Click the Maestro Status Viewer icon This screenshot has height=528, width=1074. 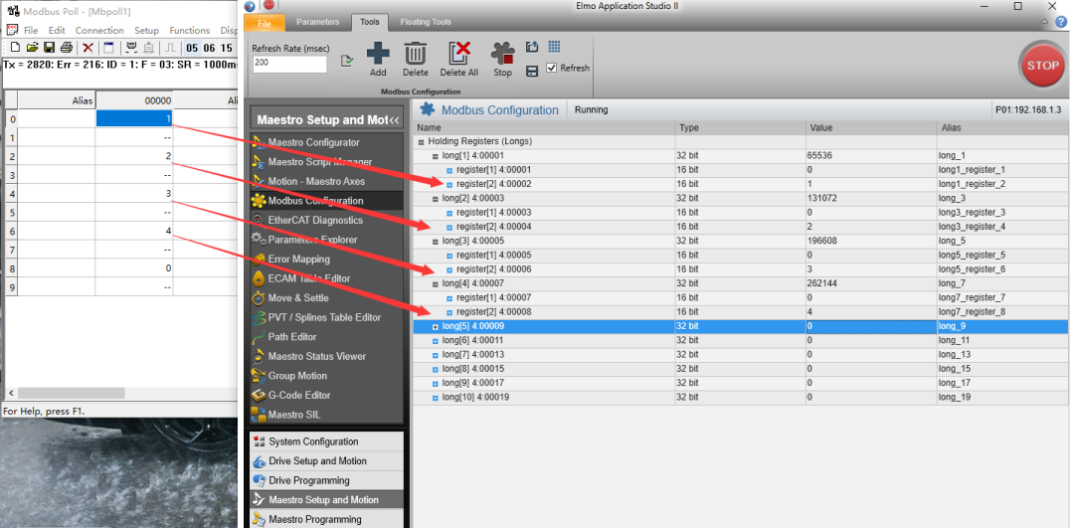pos(259,356)
